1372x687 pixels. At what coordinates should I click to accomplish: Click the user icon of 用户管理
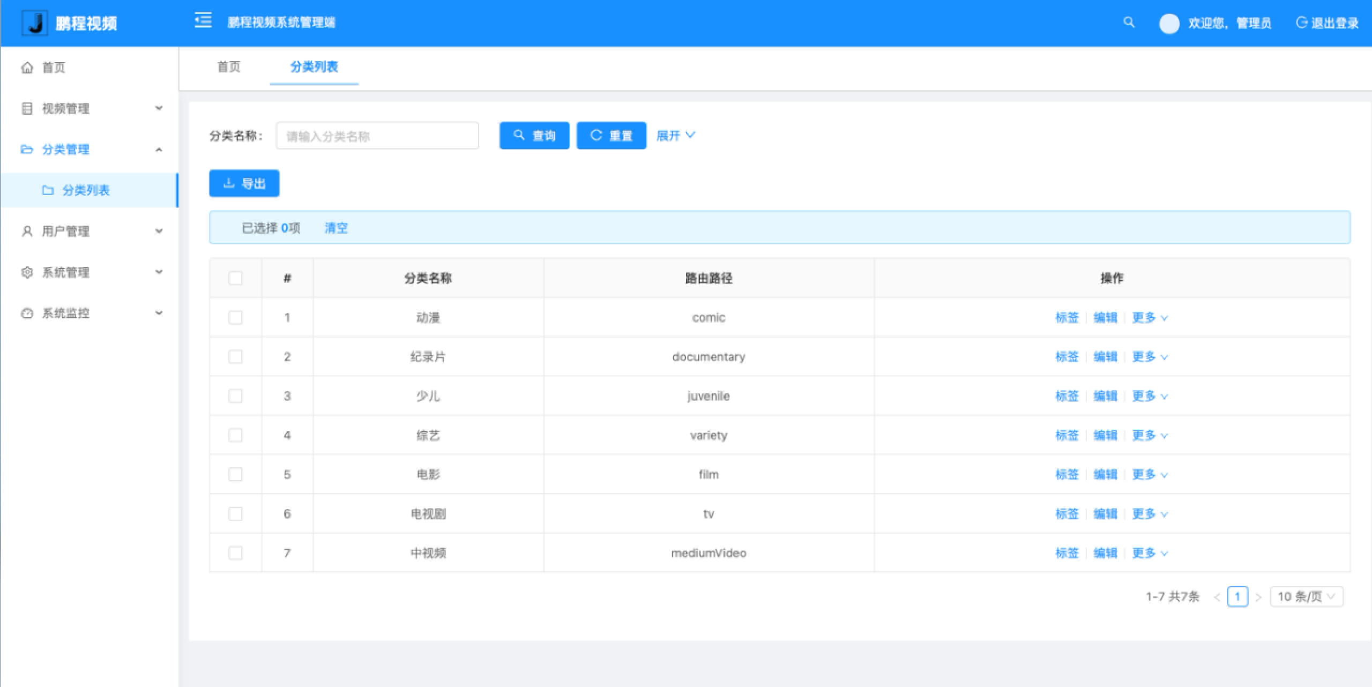pyautogui.click(x=27, y=232)
